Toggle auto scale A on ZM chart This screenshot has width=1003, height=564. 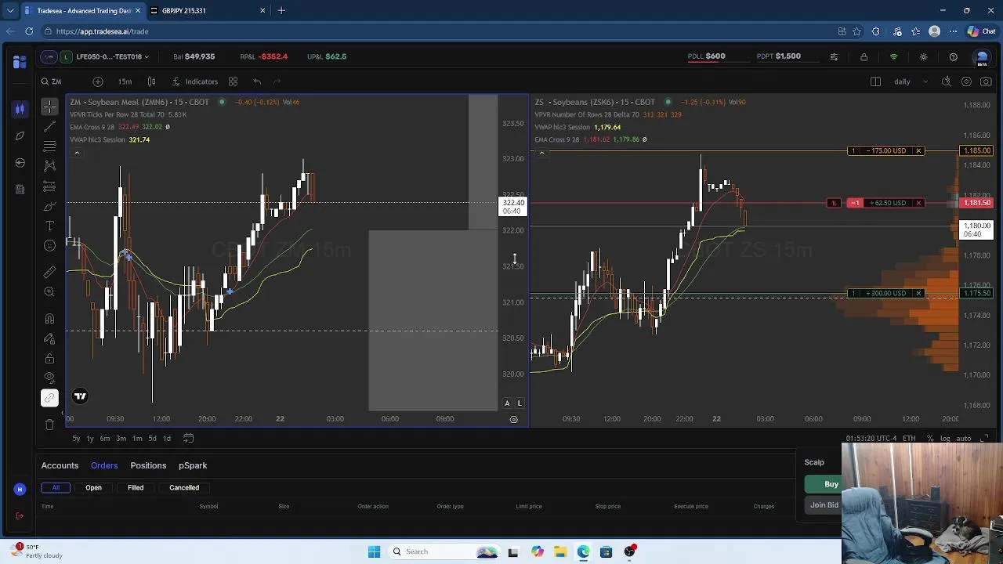(507, 403)
